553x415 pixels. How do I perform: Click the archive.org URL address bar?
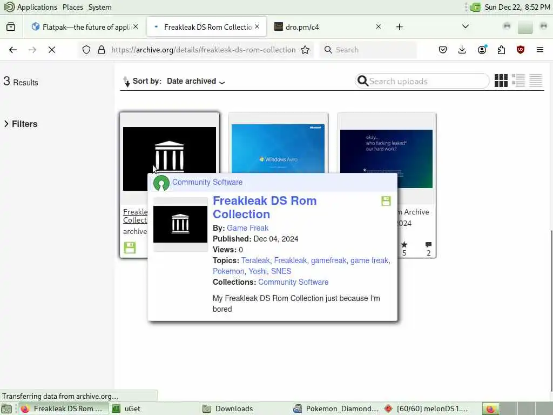203,50
